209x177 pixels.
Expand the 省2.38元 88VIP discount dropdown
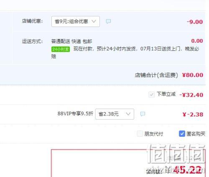coord(115,114)
